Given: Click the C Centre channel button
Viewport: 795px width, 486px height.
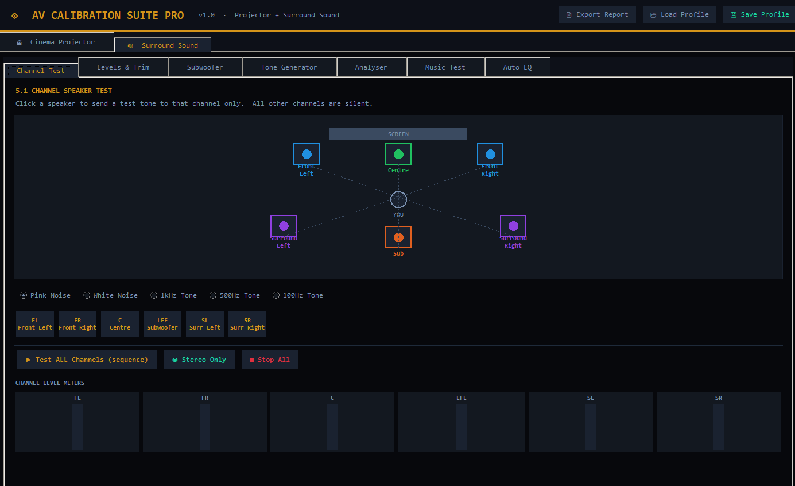Looking at the screenshot, I should coord(120,324).
